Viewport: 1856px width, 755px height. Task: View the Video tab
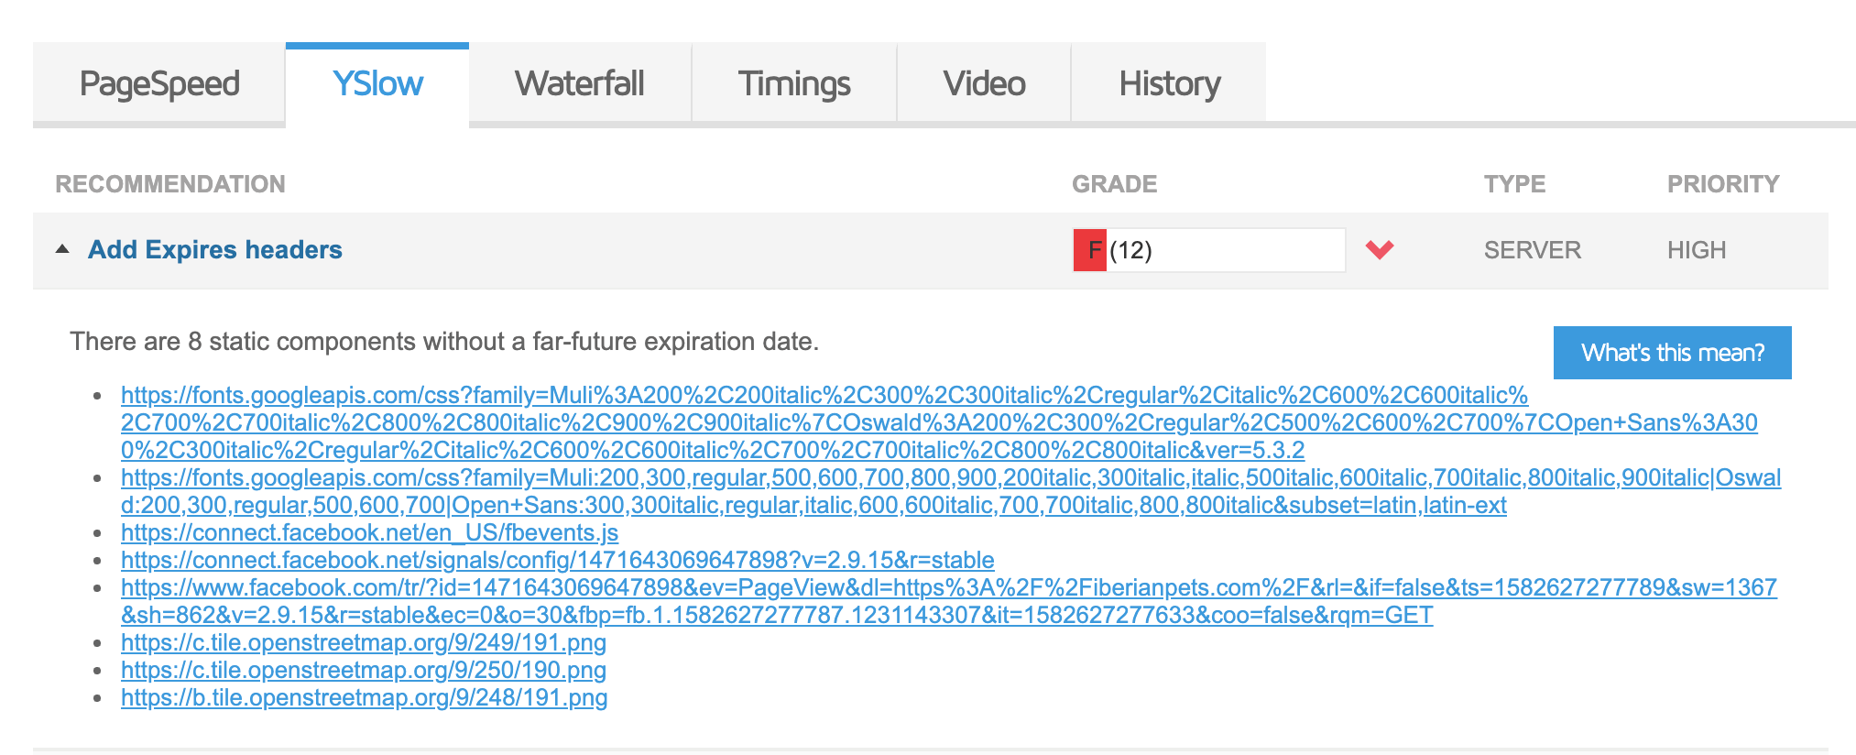tap(984, 83)
